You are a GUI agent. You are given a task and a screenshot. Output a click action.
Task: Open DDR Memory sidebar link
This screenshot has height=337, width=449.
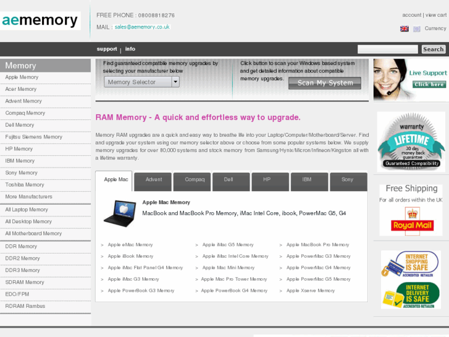click(x=21, y=247)
